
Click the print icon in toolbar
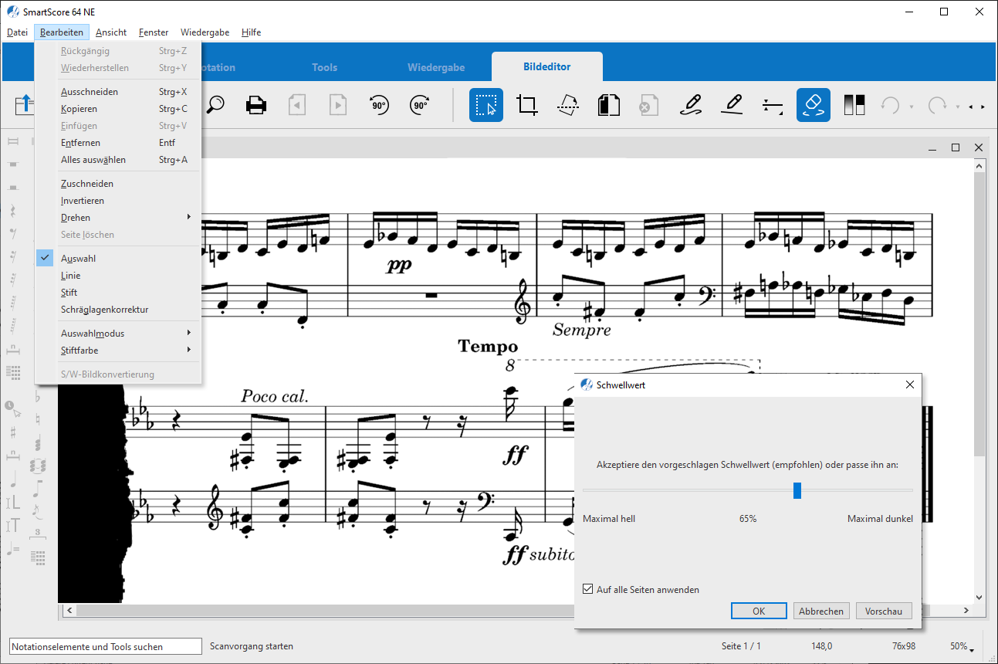[x=256, y=105]
